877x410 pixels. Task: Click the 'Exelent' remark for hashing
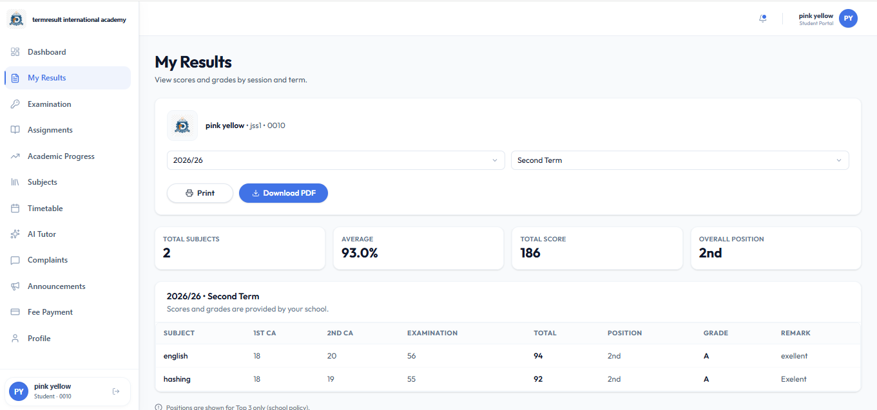click(x=794, y=379)
